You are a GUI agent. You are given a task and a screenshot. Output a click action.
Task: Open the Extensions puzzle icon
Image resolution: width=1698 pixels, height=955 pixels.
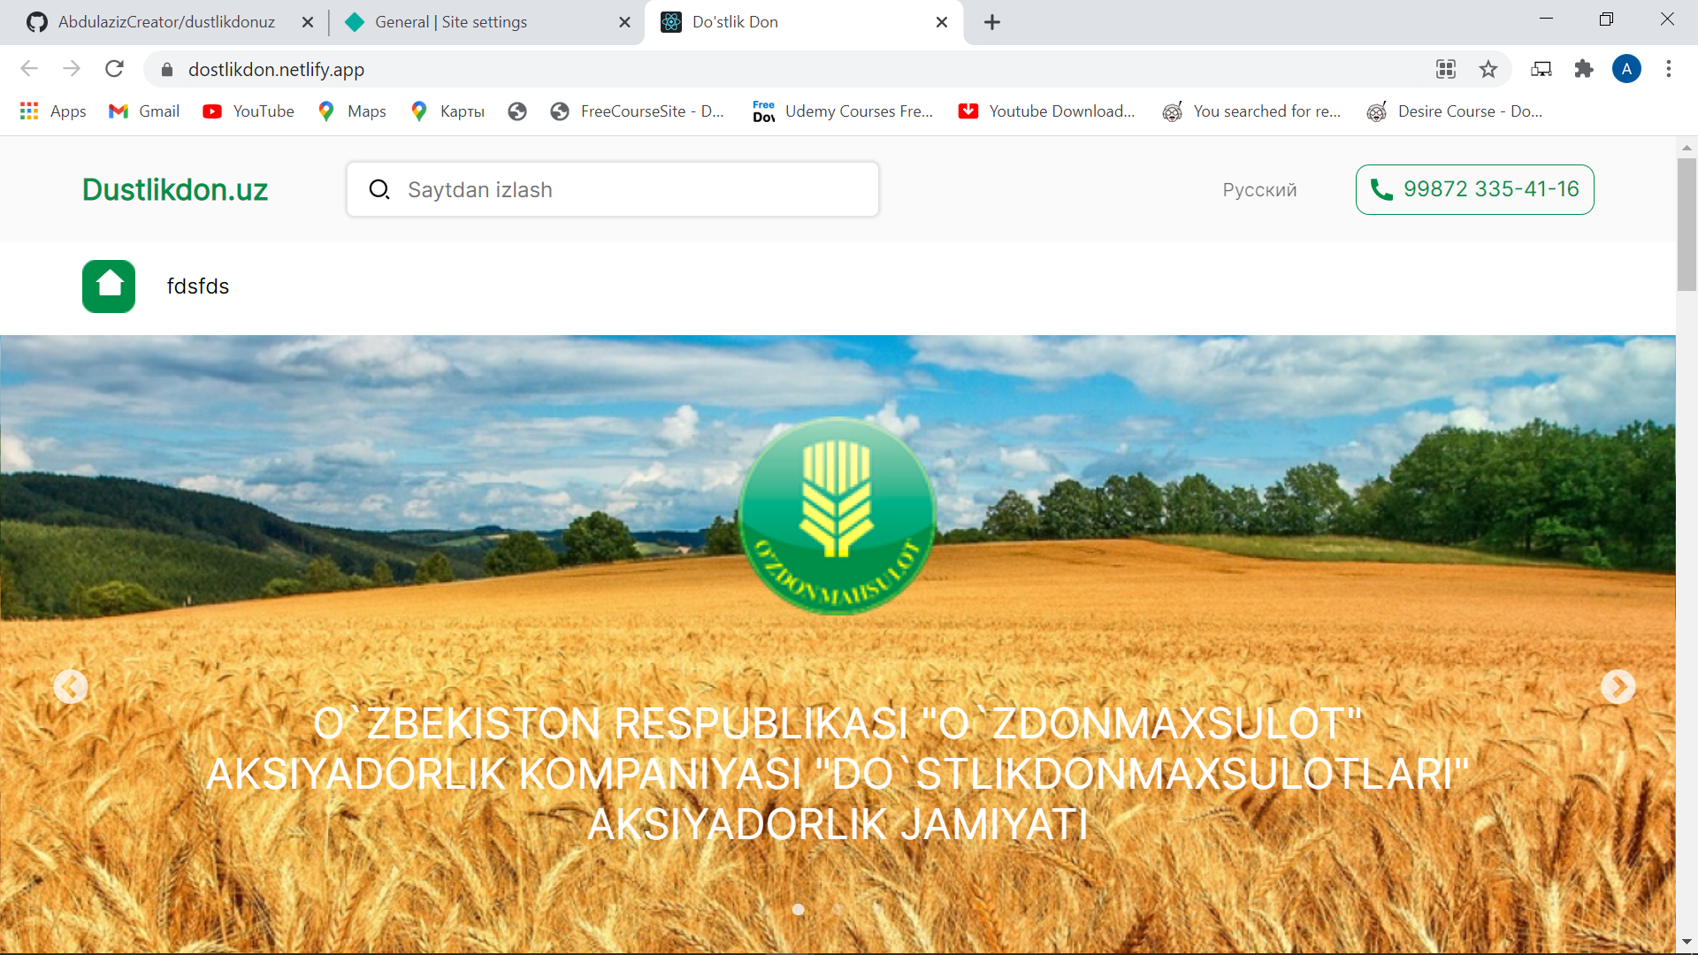pyautogui.click(x=1584, y=69)
